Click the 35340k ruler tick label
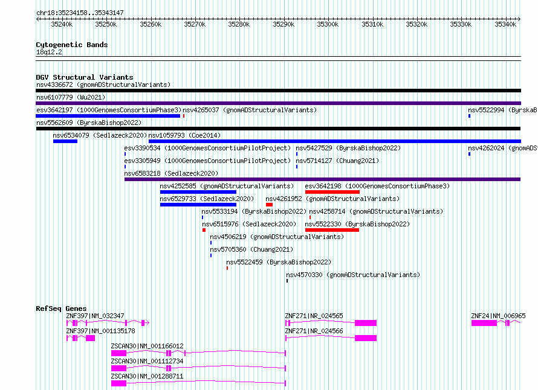This screenshot has height=390, width=538. 505,24
